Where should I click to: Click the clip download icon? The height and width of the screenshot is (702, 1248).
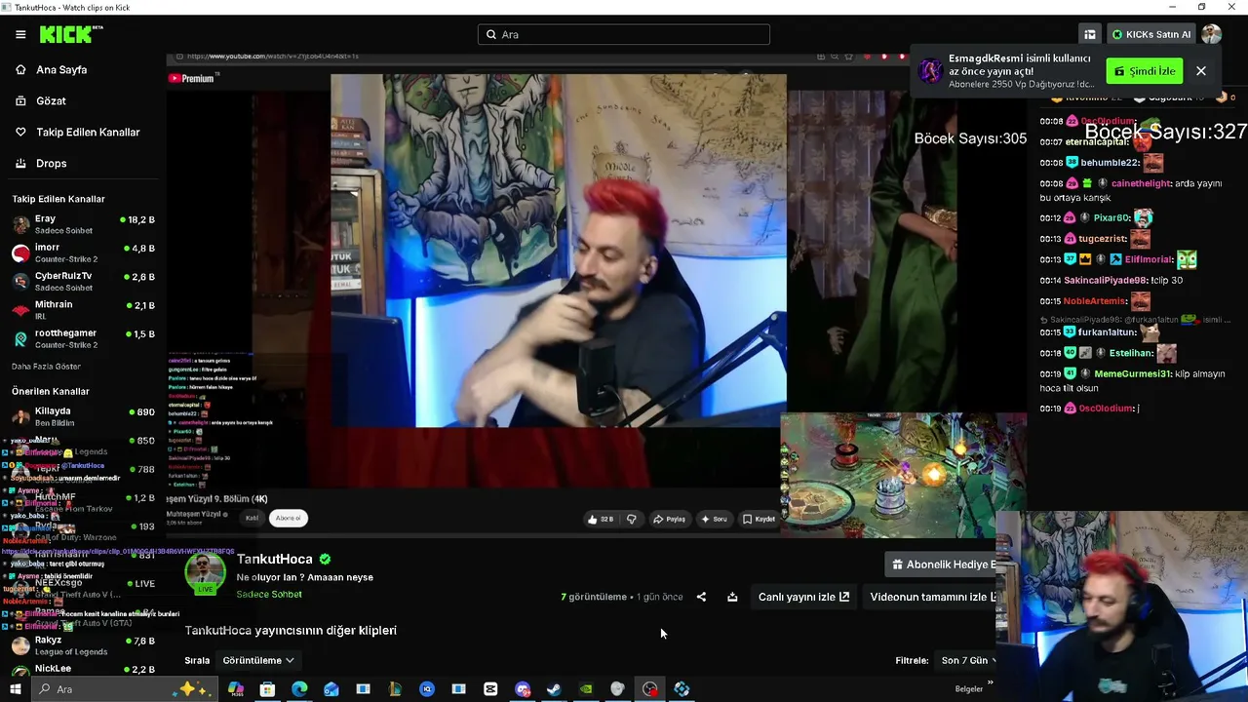coord(732,597)
